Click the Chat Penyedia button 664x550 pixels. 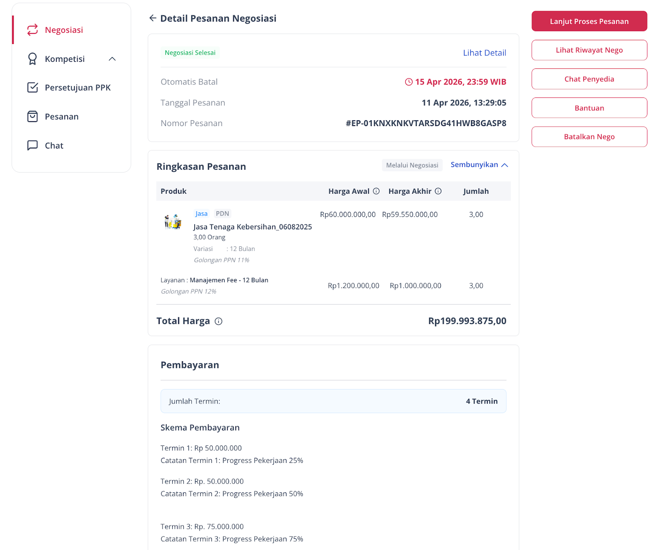589,79
